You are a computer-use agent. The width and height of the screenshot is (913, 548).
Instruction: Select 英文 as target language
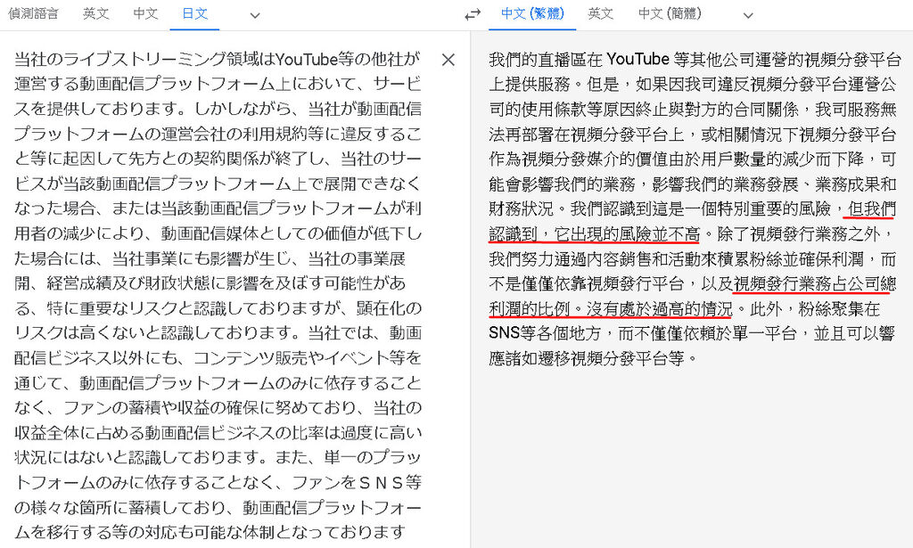pyautogui.click(x=600, y=13)
